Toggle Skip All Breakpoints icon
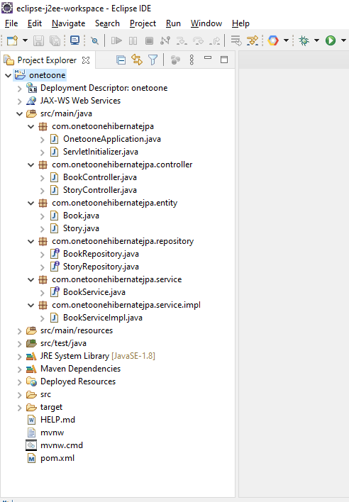The height and width of the screenshot is (502, 349). pos(94,40)
